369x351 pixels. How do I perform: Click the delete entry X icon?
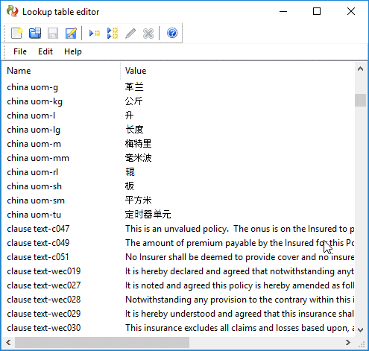tap(148, 34)
